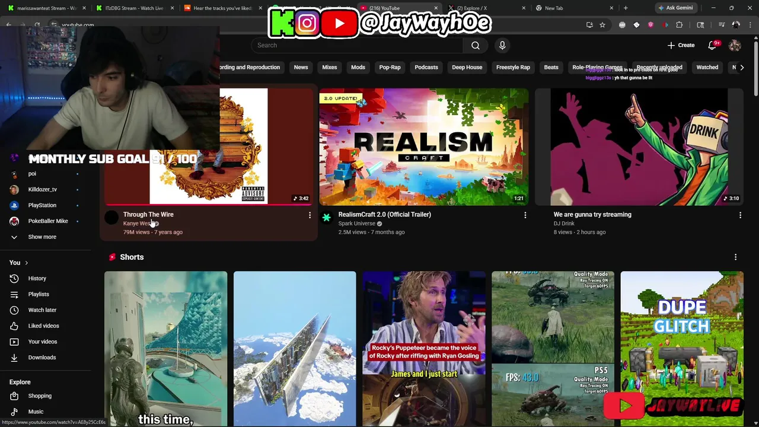
Task: Click the Spark Universe channel avatar
Action: (x=326, y=218)
